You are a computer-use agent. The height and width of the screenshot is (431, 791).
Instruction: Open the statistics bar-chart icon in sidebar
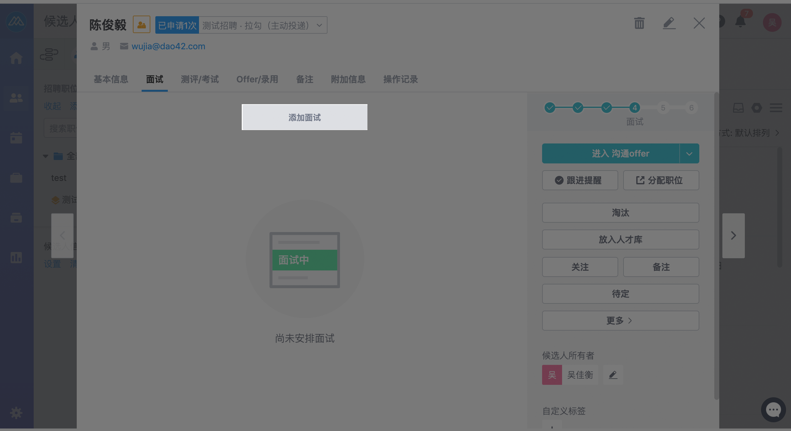tap(16, 257)
